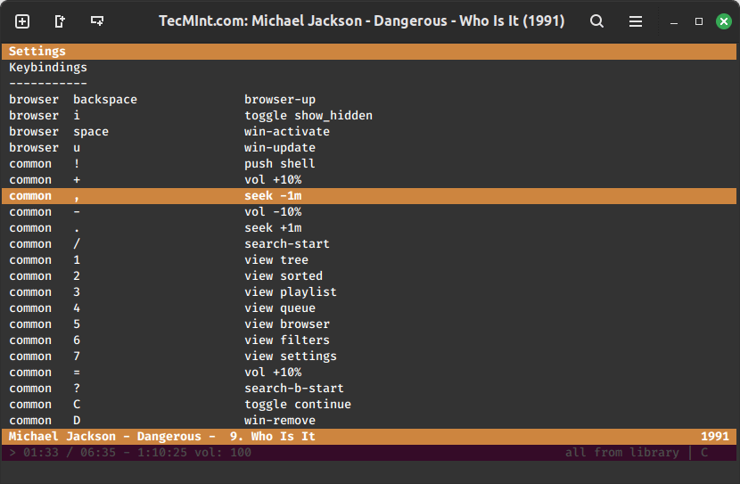Click the year '1991' in status line

714,437
